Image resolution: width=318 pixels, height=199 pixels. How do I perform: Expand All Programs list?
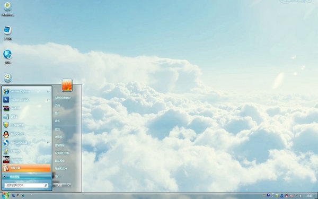(x=27, y=177)
